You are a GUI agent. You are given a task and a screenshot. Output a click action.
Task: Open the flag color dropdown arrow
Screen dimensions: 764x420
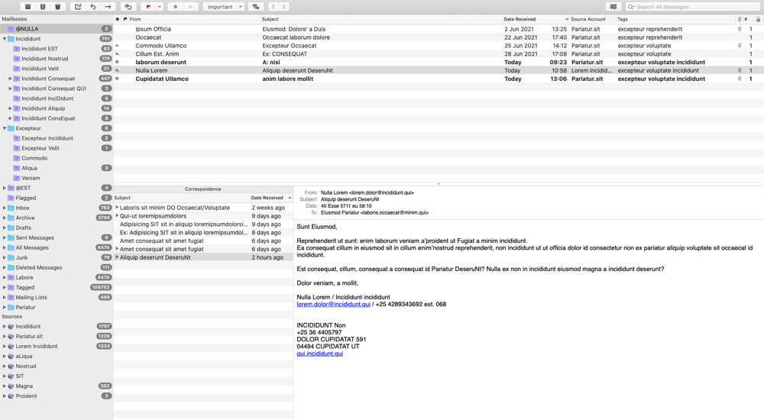coord(160,7)
